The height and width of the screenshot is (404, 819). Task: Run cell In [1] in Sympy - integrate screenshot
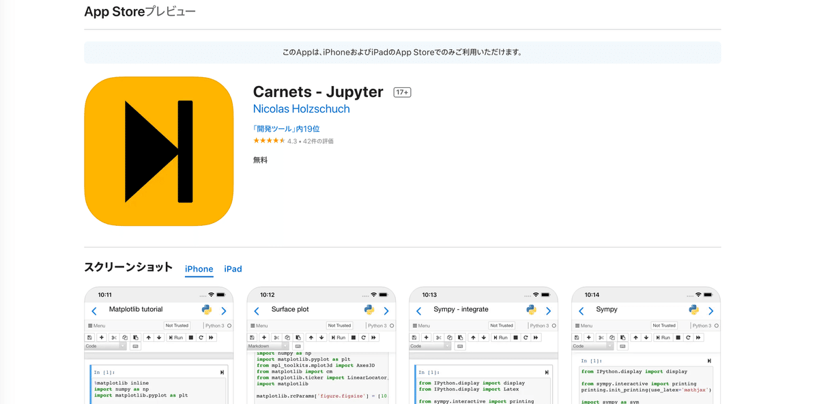[x=547, y=372]
